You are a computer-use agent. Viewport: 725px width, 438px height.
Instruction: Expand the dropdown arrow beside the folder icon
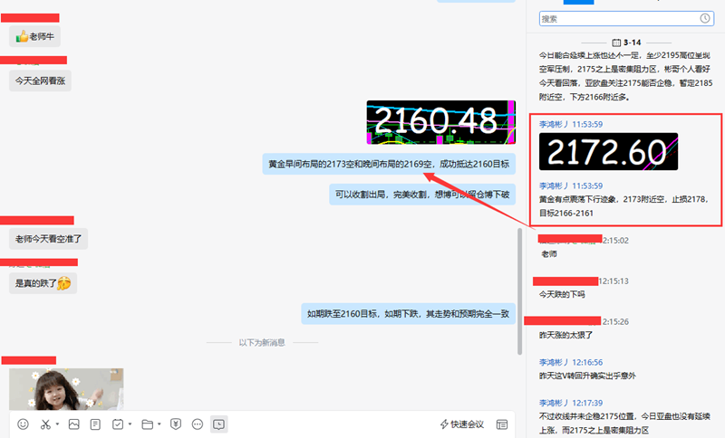pos(159,424)
